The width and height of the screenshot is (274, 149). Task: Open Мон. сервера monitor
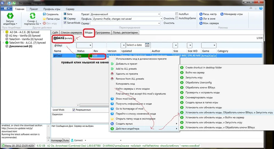pos(200,23)
